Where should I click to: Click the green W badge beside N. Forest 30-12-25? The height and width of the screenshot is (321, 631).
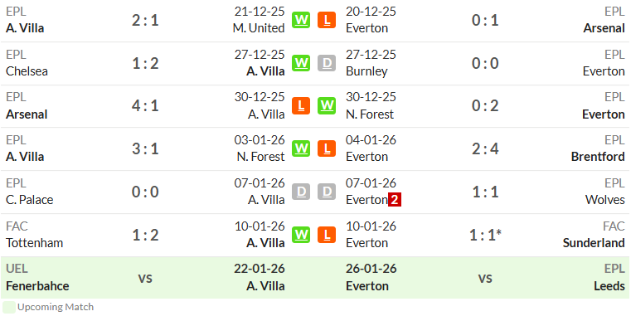(x=327, y=106)
